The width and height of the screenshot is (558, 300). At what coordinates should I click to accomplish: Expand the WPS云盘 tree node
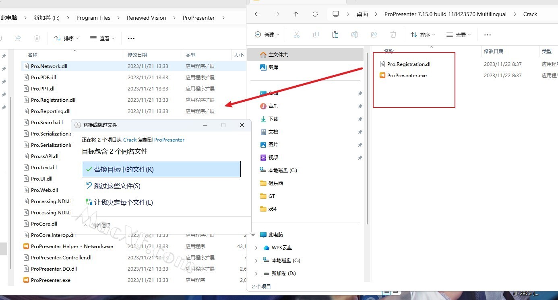[x=256, y=248]
